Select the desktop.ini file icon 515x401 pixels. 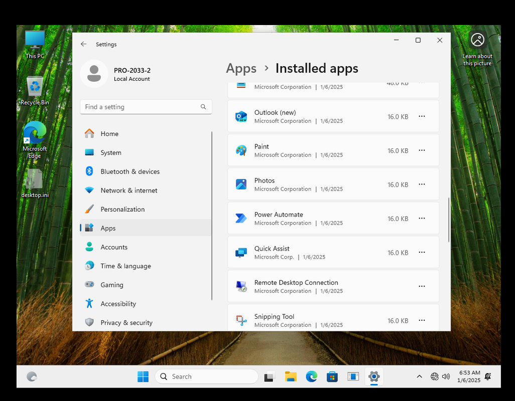click(x=35, y=183)
